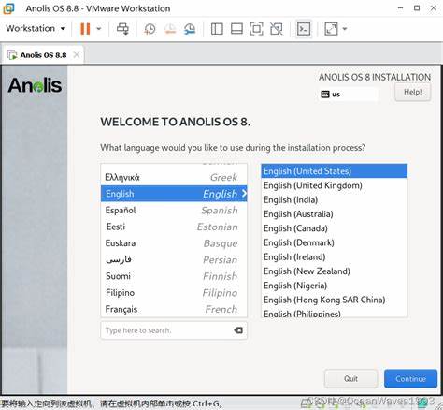Click the stretch guest display icon
This screenshot has height=410, width=443.
click(x=331, y=29)
